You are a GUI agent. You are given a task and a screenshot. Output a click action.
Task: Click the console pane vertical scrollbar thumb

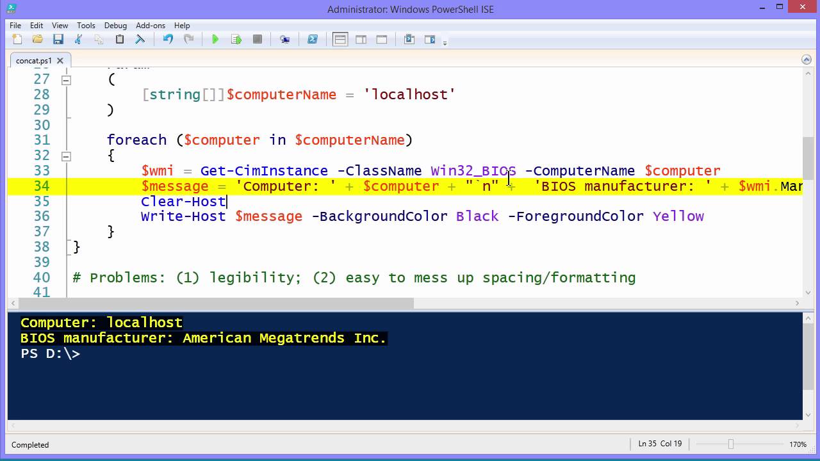point(807,357)
